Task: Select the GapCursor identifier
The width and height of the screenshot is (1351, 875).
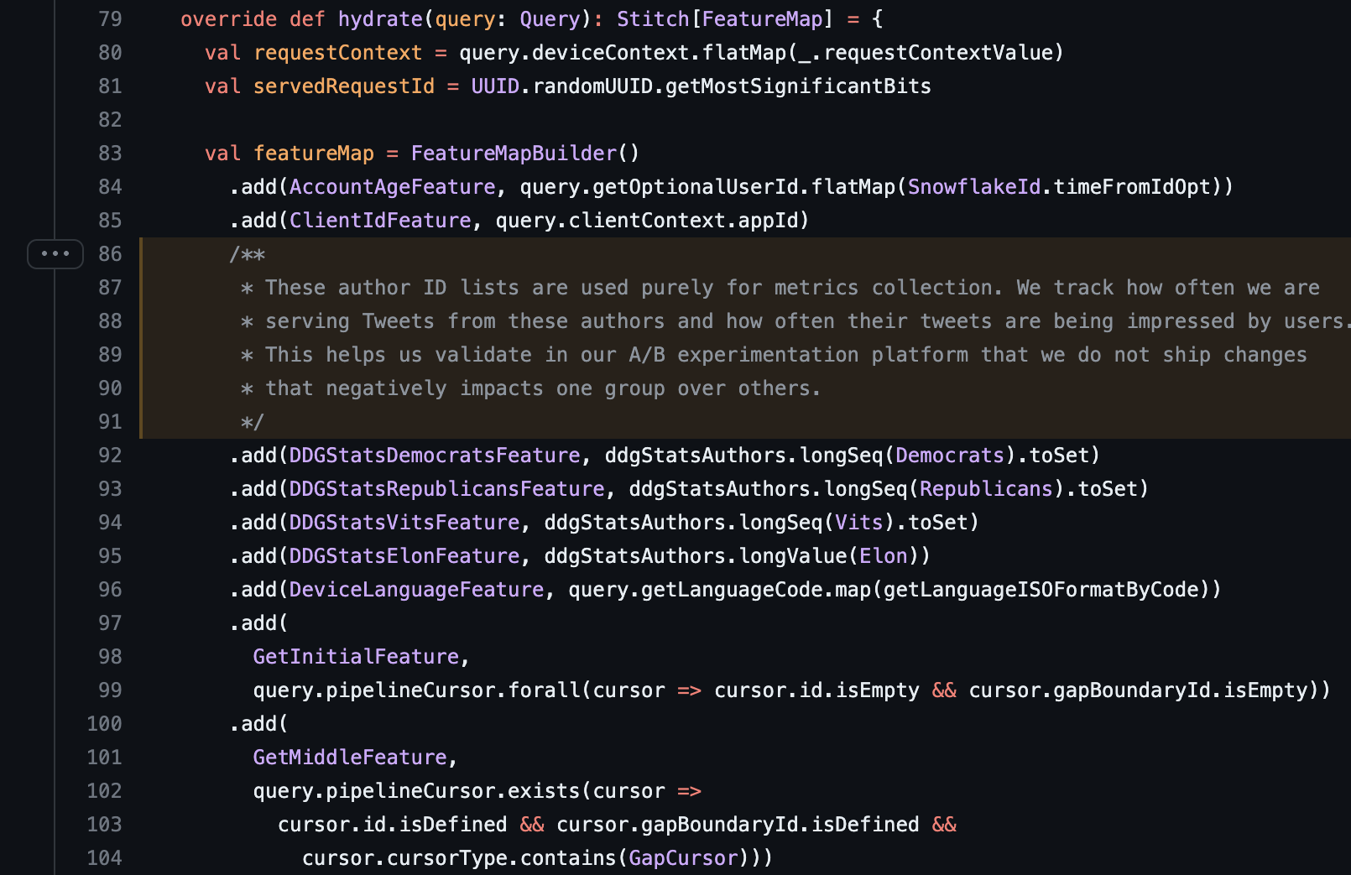Action: pyautogui.click(x=683, y=858)
